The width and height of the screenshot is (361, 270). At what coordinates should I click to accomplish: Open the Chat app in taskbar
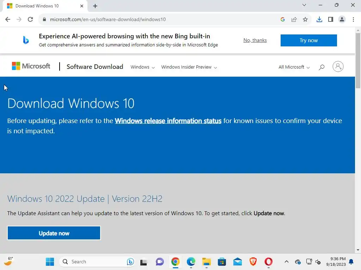point(160,262)
